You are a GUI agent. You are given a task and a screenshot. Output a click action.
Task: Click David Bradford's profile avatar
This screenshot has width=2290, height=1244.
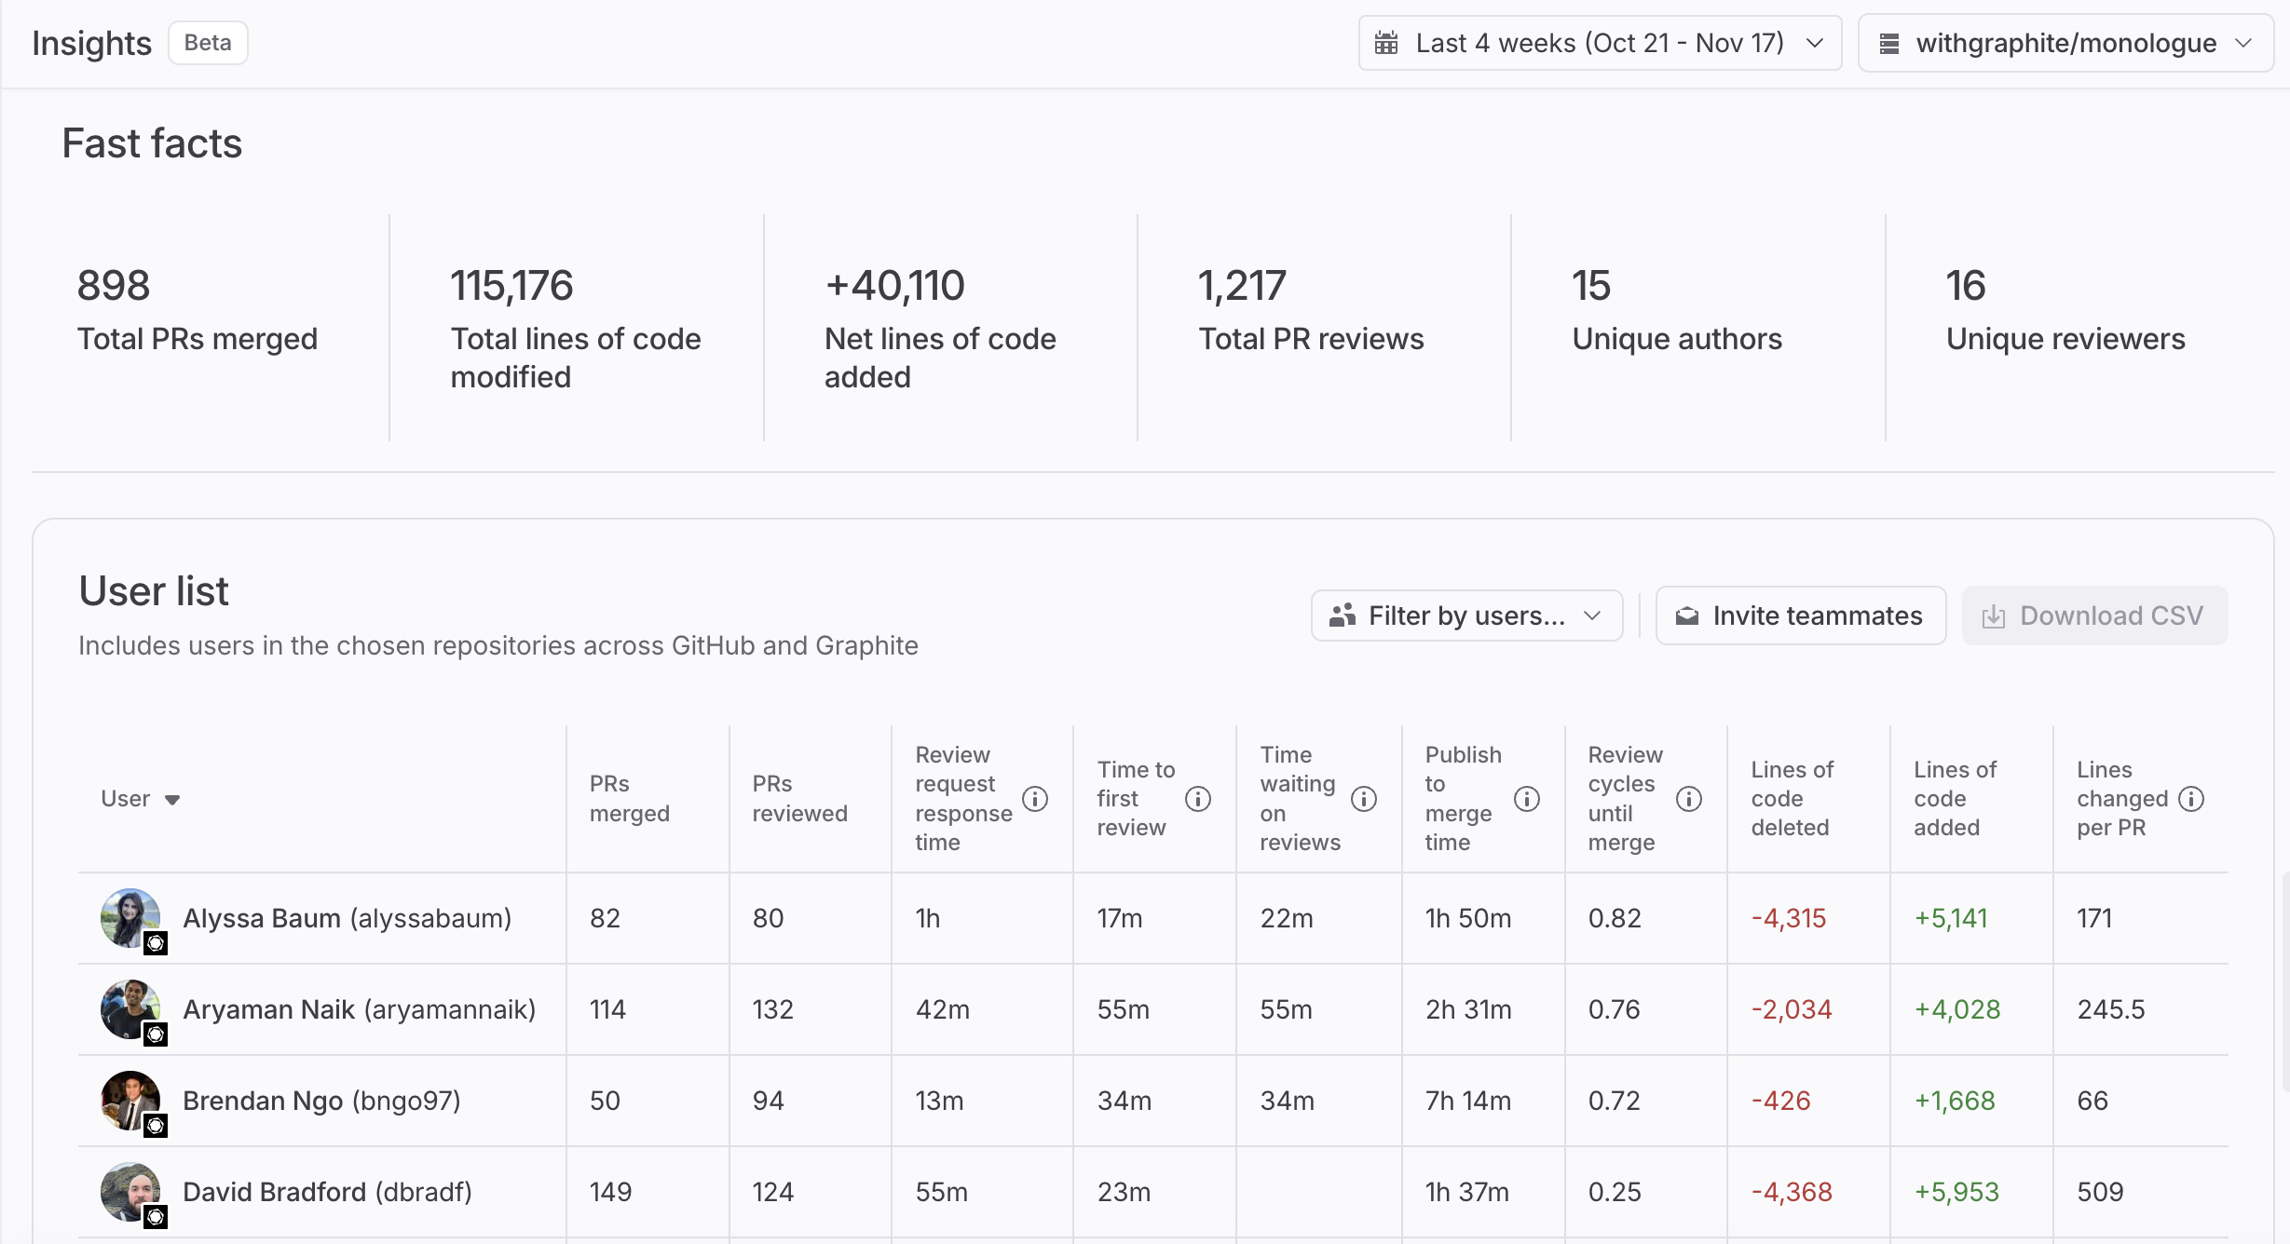tap(130, 1192)
